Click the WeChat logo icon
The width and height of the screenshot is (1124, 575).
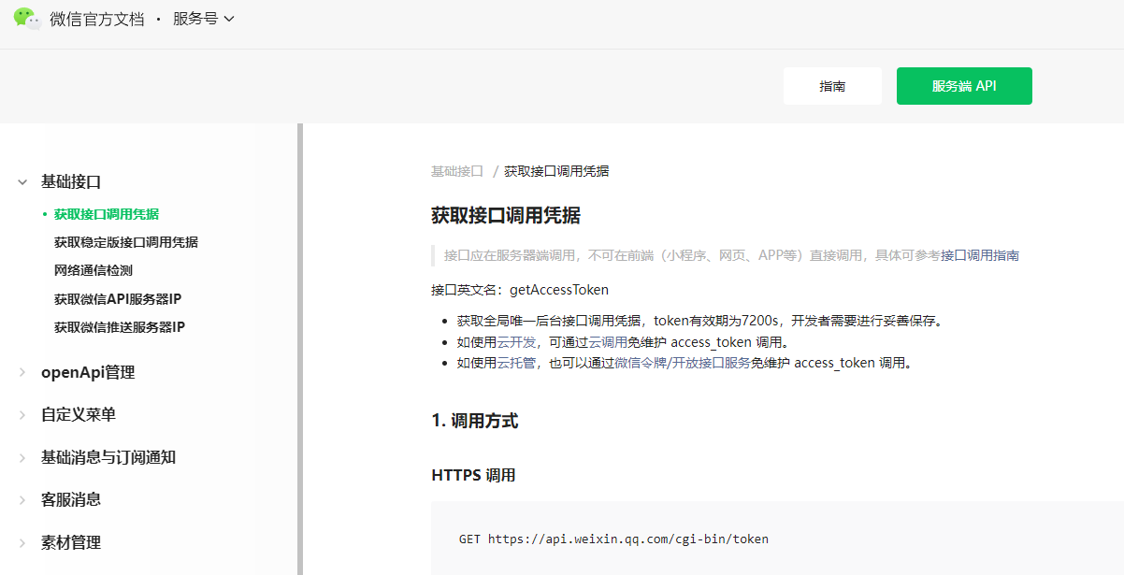pos(27,19)
